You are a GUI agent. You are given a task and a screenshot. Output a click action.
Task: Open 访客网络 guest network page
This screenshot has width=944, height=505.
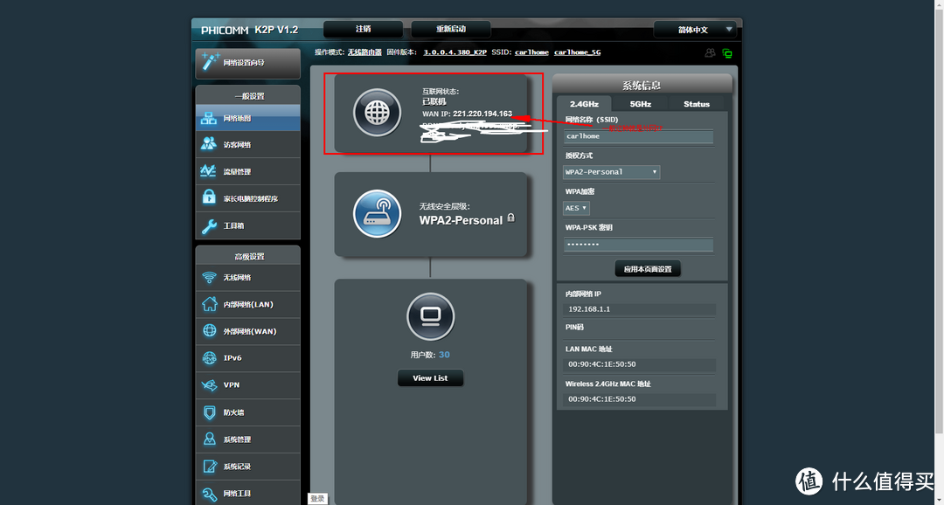point(247,145)
